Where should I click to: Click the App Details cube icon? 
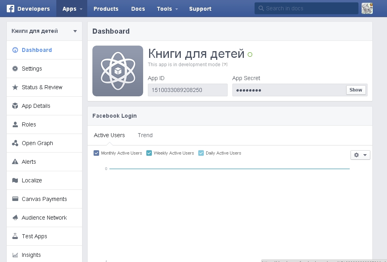tap(15, 106)
